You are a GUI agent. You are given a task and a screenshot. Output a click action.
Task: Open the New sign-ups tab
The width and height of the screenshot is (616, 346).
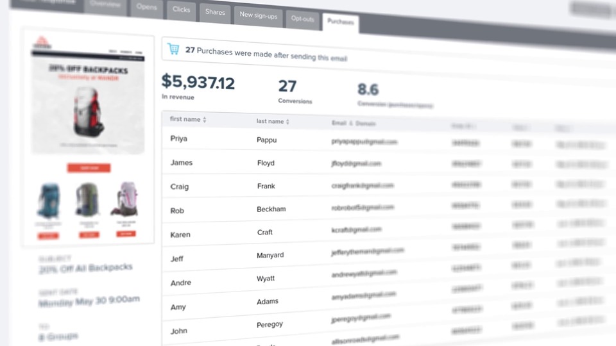click(x=259, y=15)
